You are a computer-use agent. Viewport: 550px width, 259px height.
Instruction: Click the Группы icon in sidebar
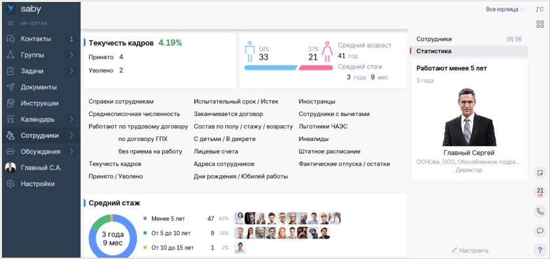point(10,55)
